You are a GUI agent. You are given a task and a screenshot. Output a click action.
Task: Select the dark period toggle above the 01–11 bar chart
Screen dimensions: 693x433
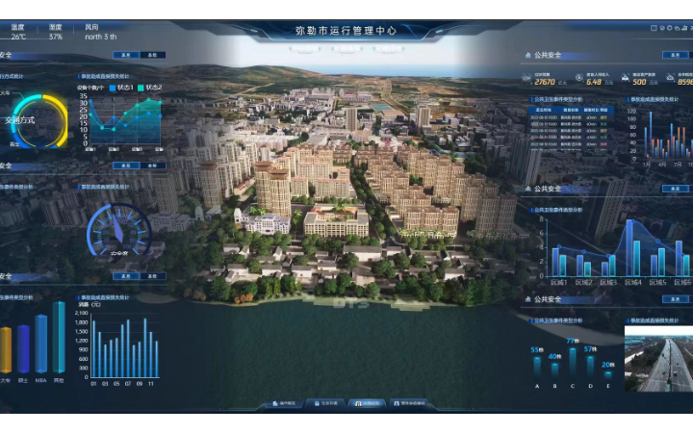coord(152,276)
